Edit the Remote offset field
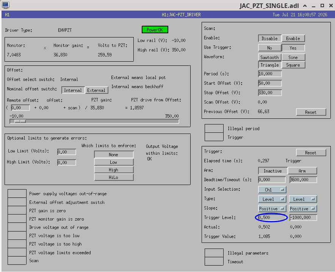Screen dimensions: 335x272 click(x=20, y=108)
